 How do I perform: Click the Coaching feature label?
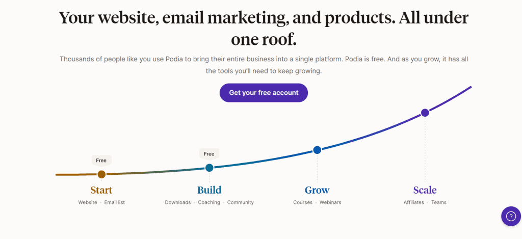click(x=209, y=202)
